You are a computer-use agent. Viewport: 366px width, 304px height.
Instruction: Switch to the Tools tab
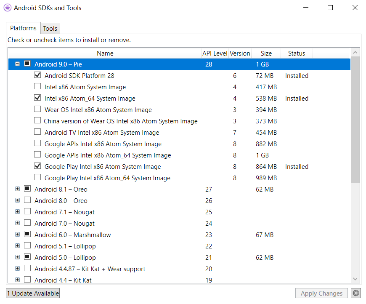click(50, 29)
